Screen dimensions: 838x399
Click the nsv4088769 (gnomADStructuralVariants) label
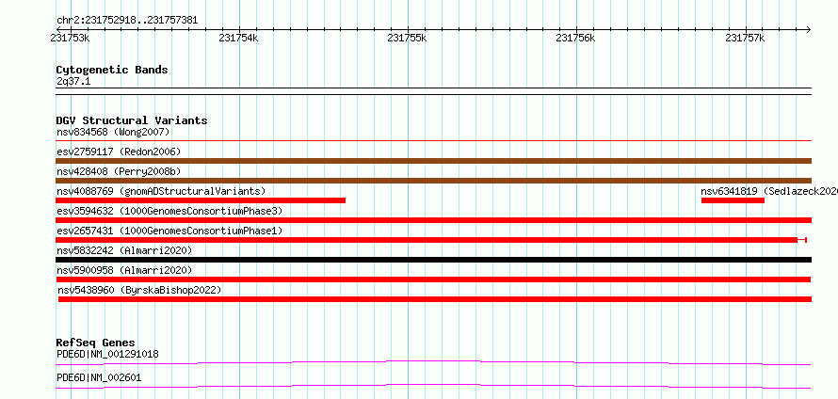click(x=161, y=191)
